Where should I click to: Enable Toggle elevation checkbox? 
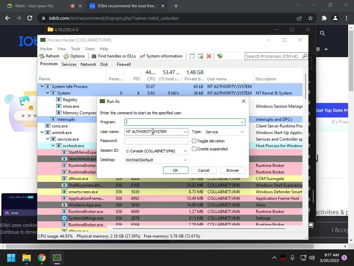pyautogui.click(x=194, y=141)
